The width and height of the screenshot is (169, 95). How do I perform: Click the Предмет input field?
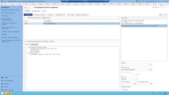135,65
